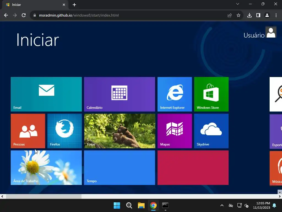The image size is (282, 212).
Task: Open the Email tile
Action: pyautogui.click(x=46, y=94)
